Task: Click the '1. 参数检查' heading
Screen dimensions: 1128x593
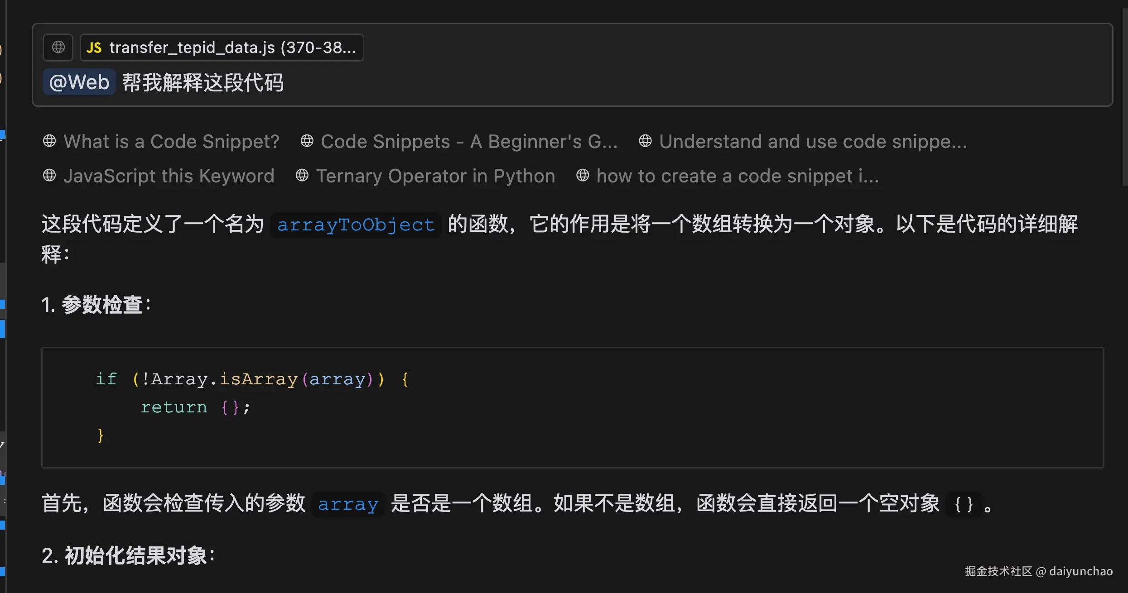Action: pyautogui.click(x=96, y=305)
